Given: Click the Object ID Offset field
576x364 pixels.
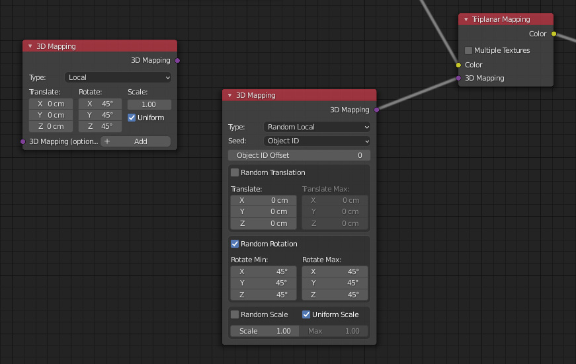Looking at the screenshot, I should tap(299, 155).
